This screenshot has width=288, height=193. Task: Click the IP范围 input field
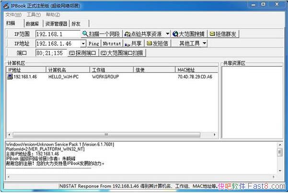click(x=58, y=34)
